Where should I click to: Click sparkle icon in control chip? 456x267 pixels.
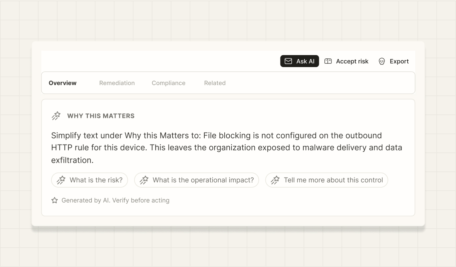tap(275, 180)
